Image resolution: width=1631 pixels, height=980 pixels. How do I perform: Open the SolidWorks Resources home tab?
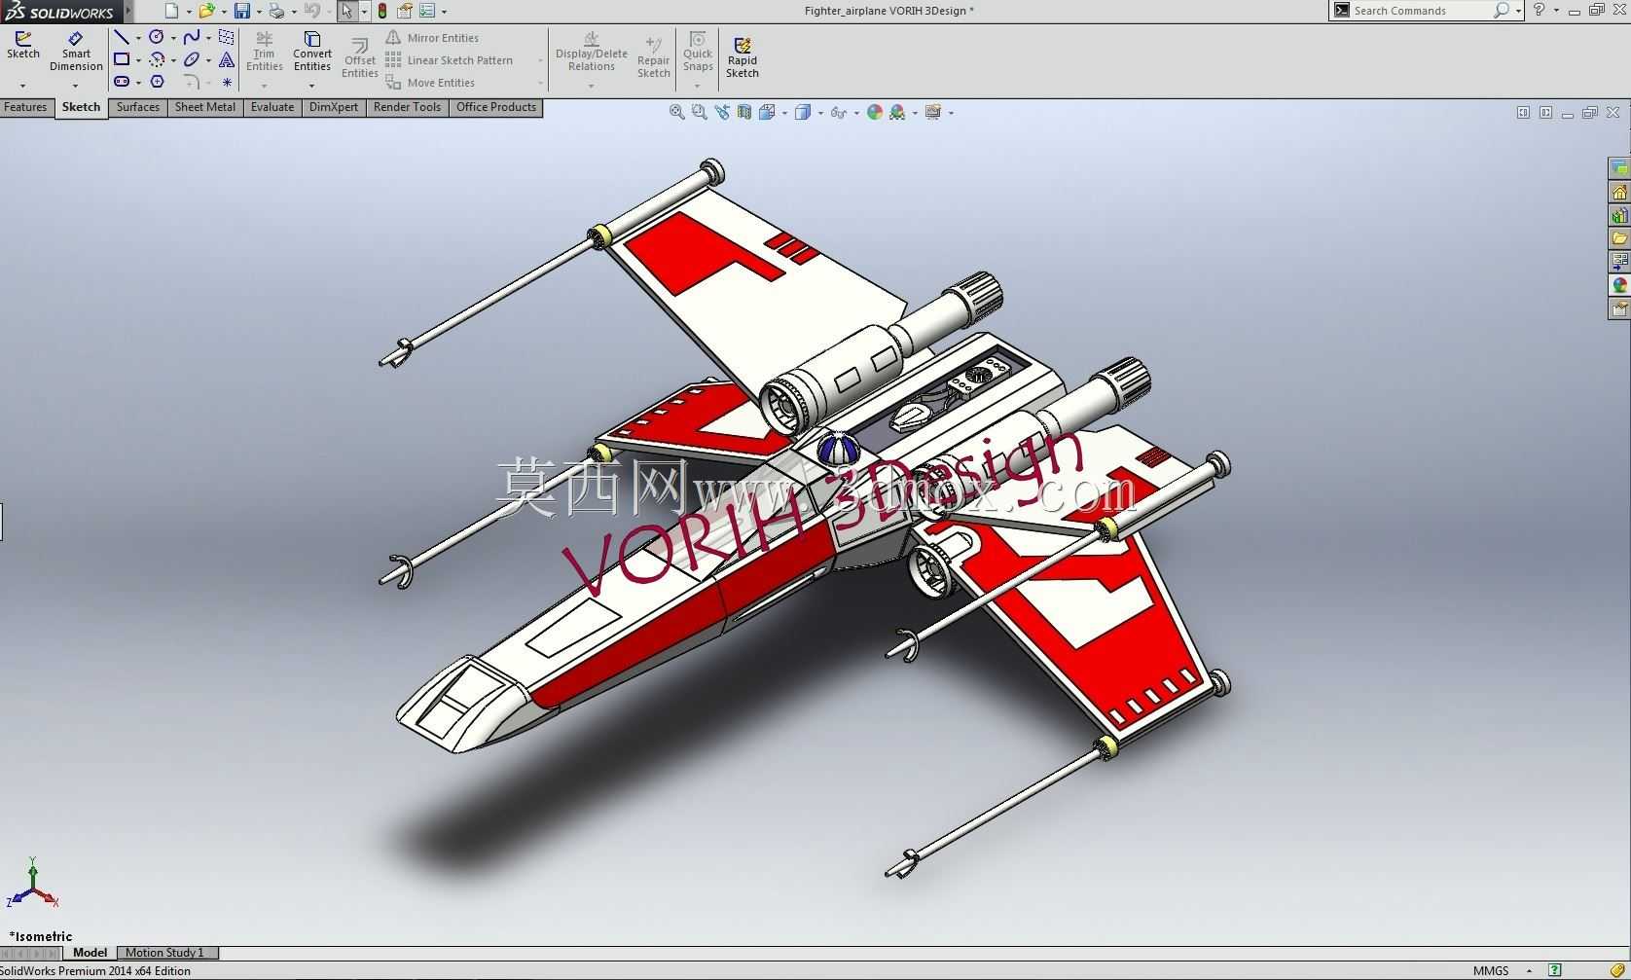[1619, 192]
